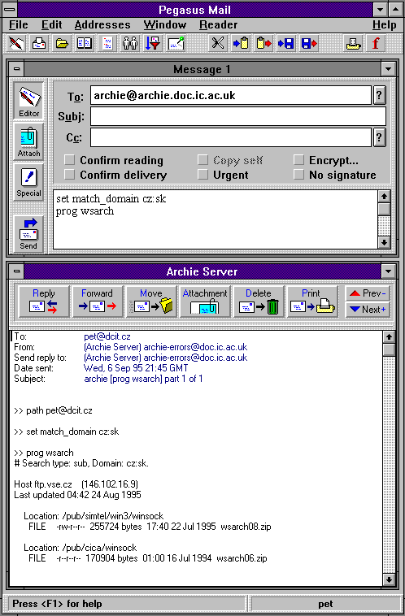405x616 pixels.
Task: Enable the Confirm reading checkbox
Action: (x=70, y=160)
